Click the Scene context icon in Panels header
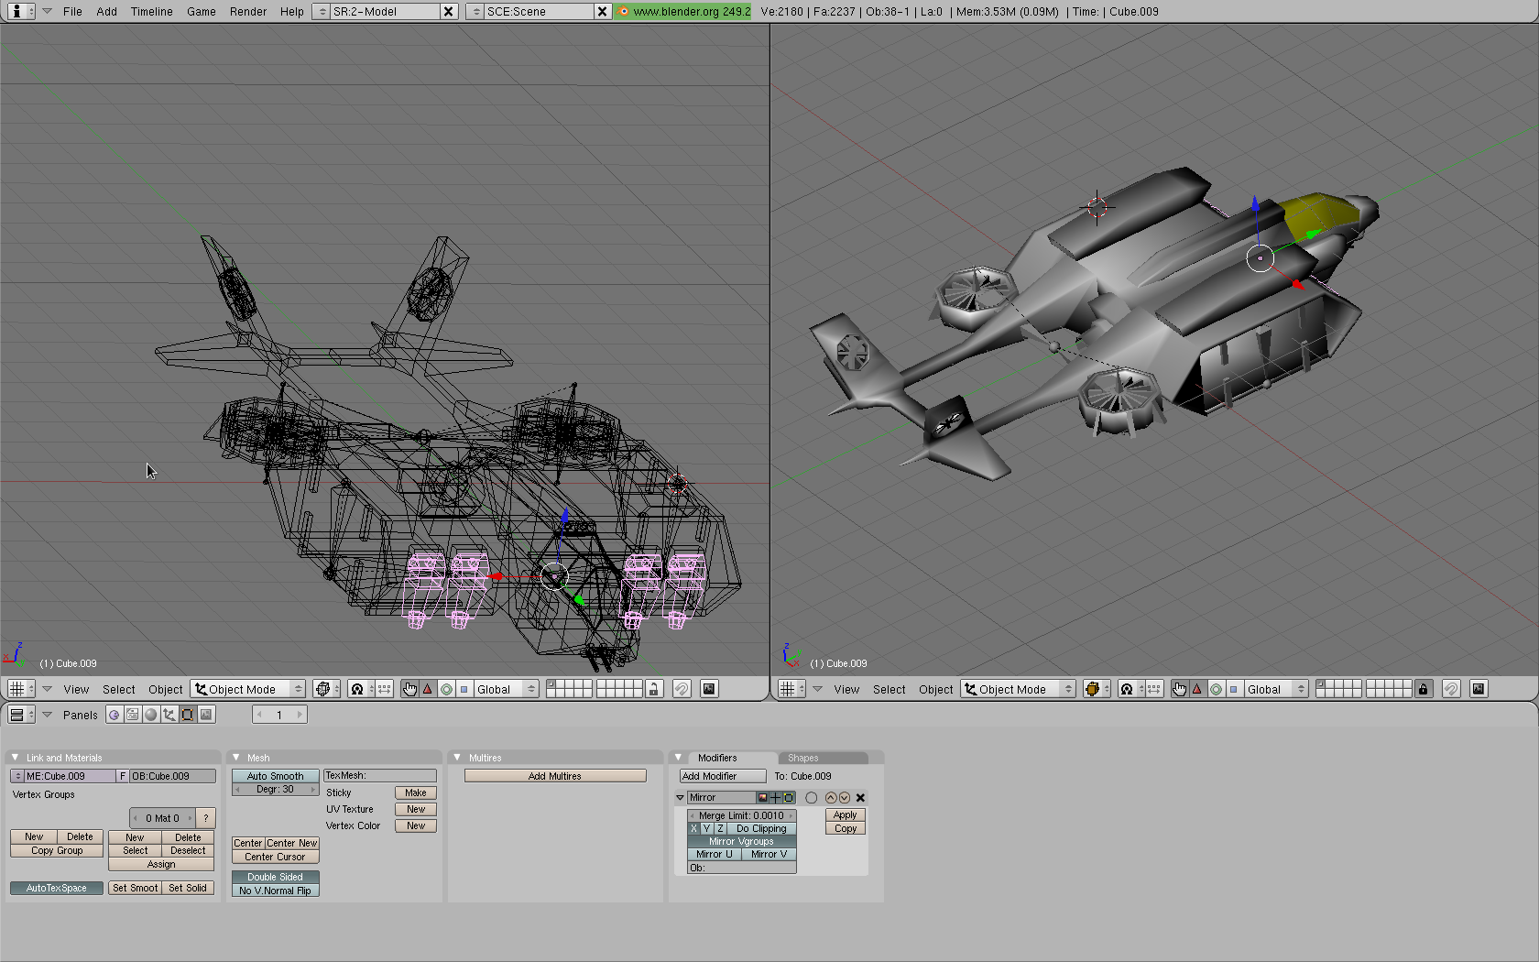The height and width of the screenshot is (962, 1539). click(x=206, y=715)
